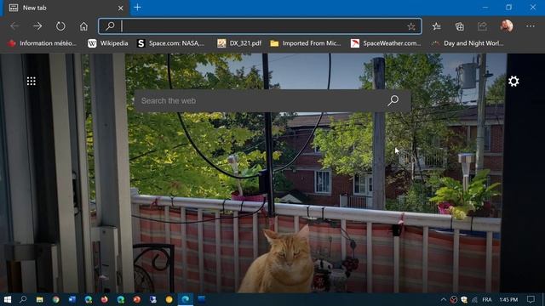545x306 pixels.
Task: Open the Wikipedia bookmark
Action: click(x=108, y=43)
